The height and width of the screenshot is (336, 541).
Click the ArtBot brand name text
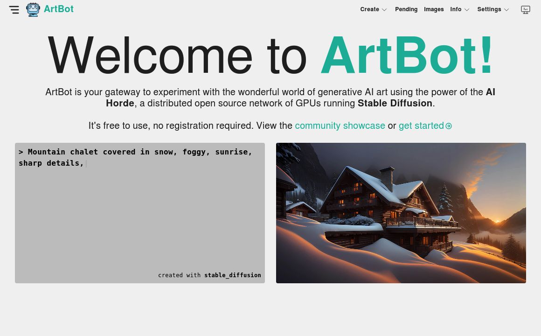[58, 9]
